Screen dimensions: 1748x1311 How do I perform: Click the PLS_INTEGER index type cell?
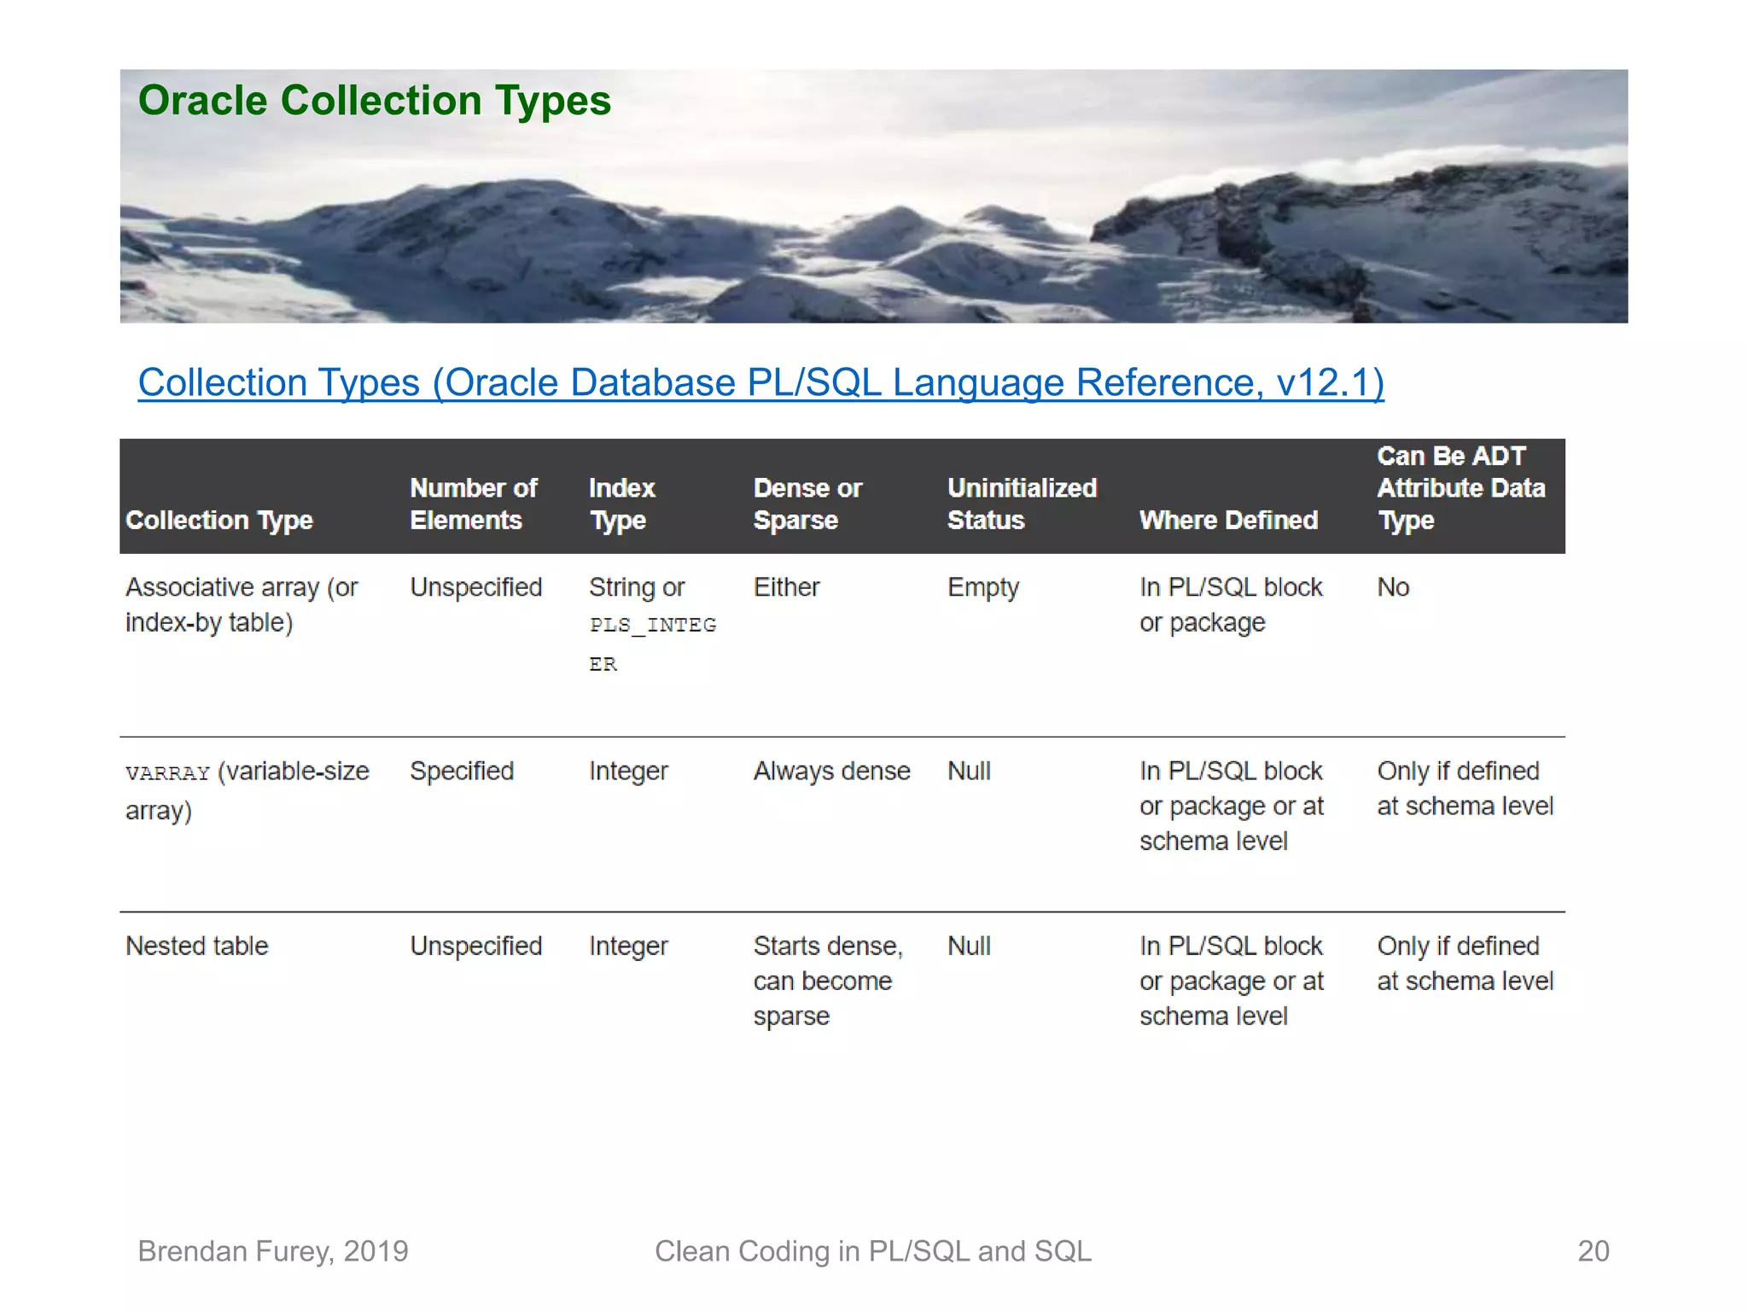point(651,625)
